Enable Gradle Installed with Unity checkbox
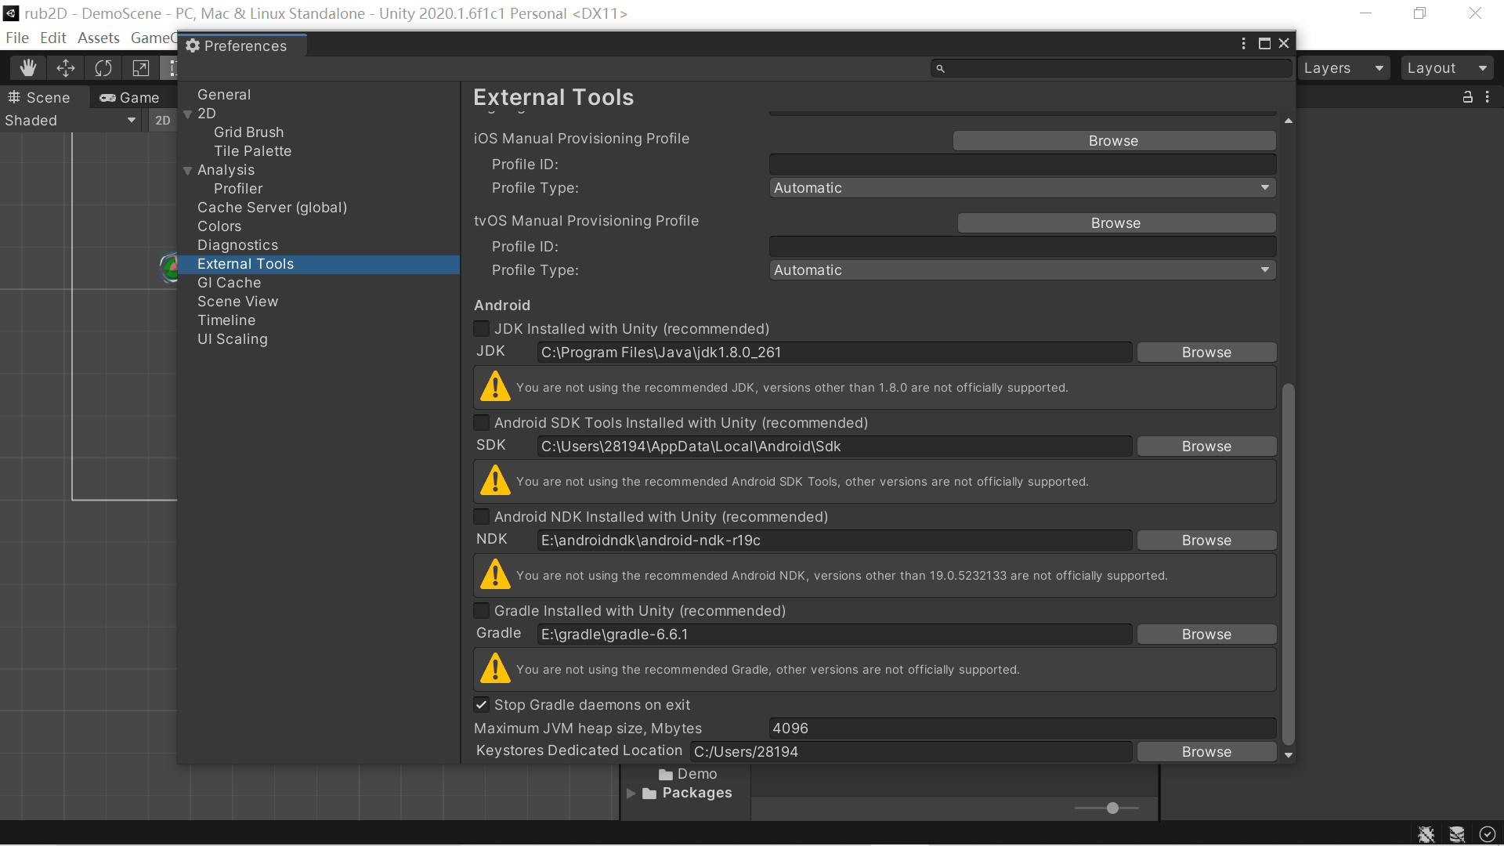Image resolution: width=1504 pixels, height=846 pixels. (x=482, y=610)
